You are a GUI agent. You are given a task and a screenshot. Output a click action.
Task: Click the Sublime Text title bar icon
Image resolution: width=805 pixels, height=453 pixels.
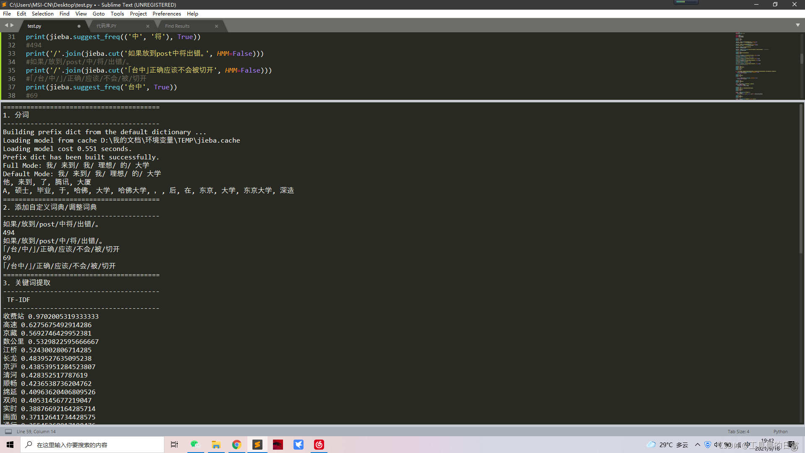click(x=4, y=5)
